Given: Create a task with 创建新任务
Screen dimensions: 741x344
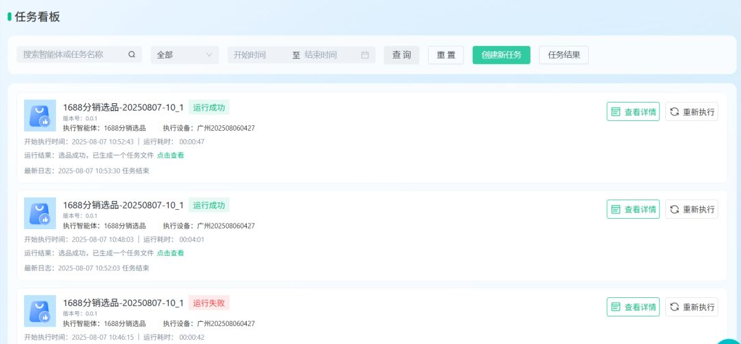Looking at the screenshot, I should point(501,55).
